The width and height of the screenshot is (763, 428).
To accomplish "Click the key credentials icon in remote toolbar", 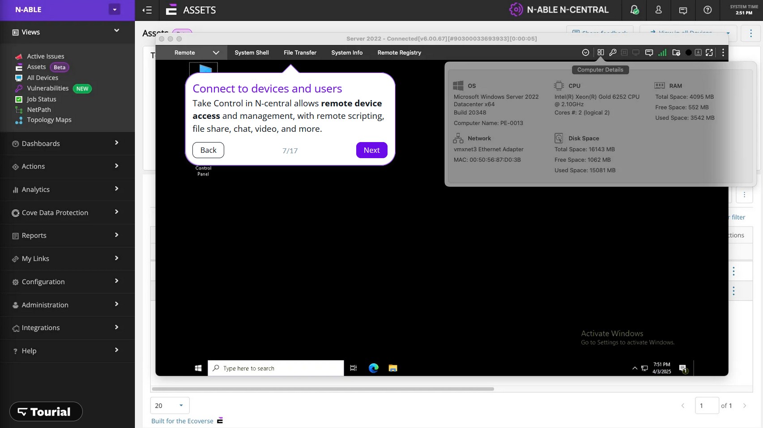I will click(613, 53).
